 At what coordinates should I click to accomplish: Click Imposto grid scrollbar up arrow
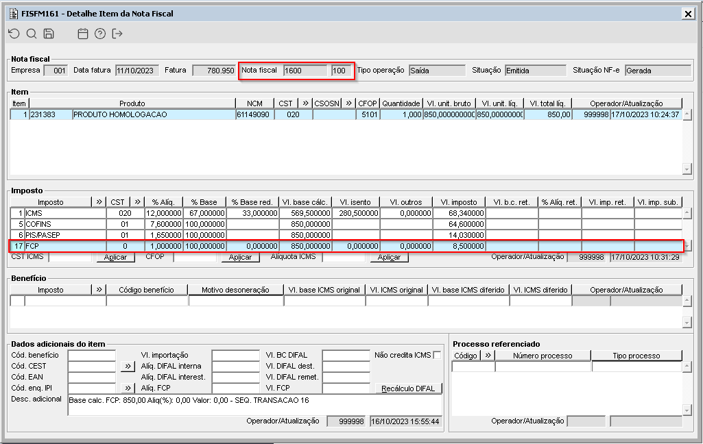click(687, 213)
